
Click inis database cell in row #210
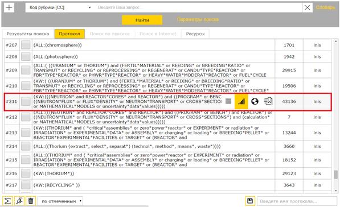point(317,86)
